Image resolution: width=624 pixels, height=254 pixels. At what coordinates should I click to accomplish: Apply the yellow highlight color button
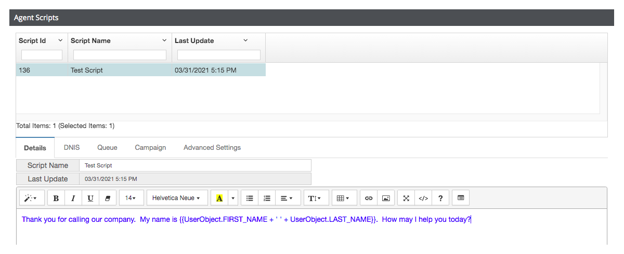point(219,198)
